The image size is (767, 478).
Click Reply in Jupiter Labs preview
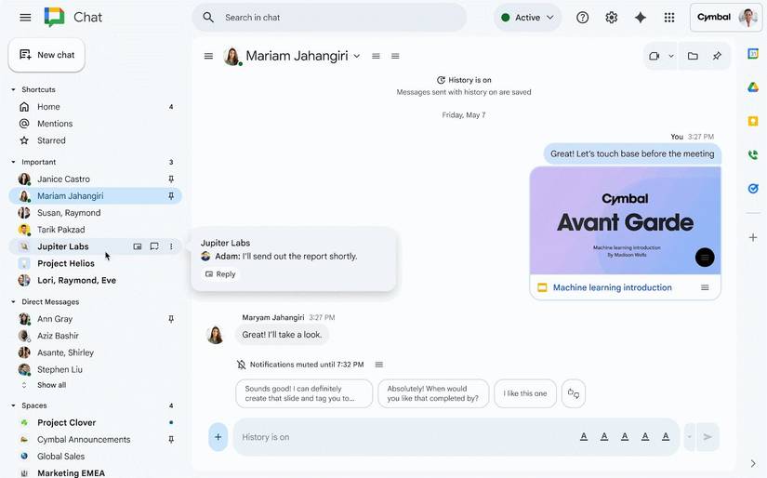pyautogui.click(x=220, y=274)
